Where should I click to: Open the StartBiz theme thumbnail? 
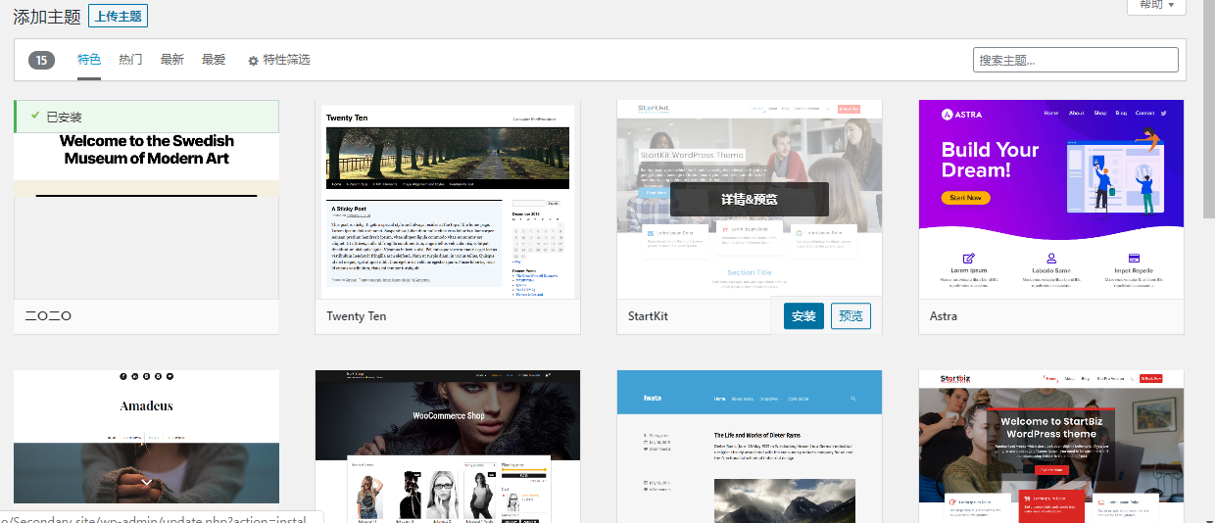[1051, 446]
